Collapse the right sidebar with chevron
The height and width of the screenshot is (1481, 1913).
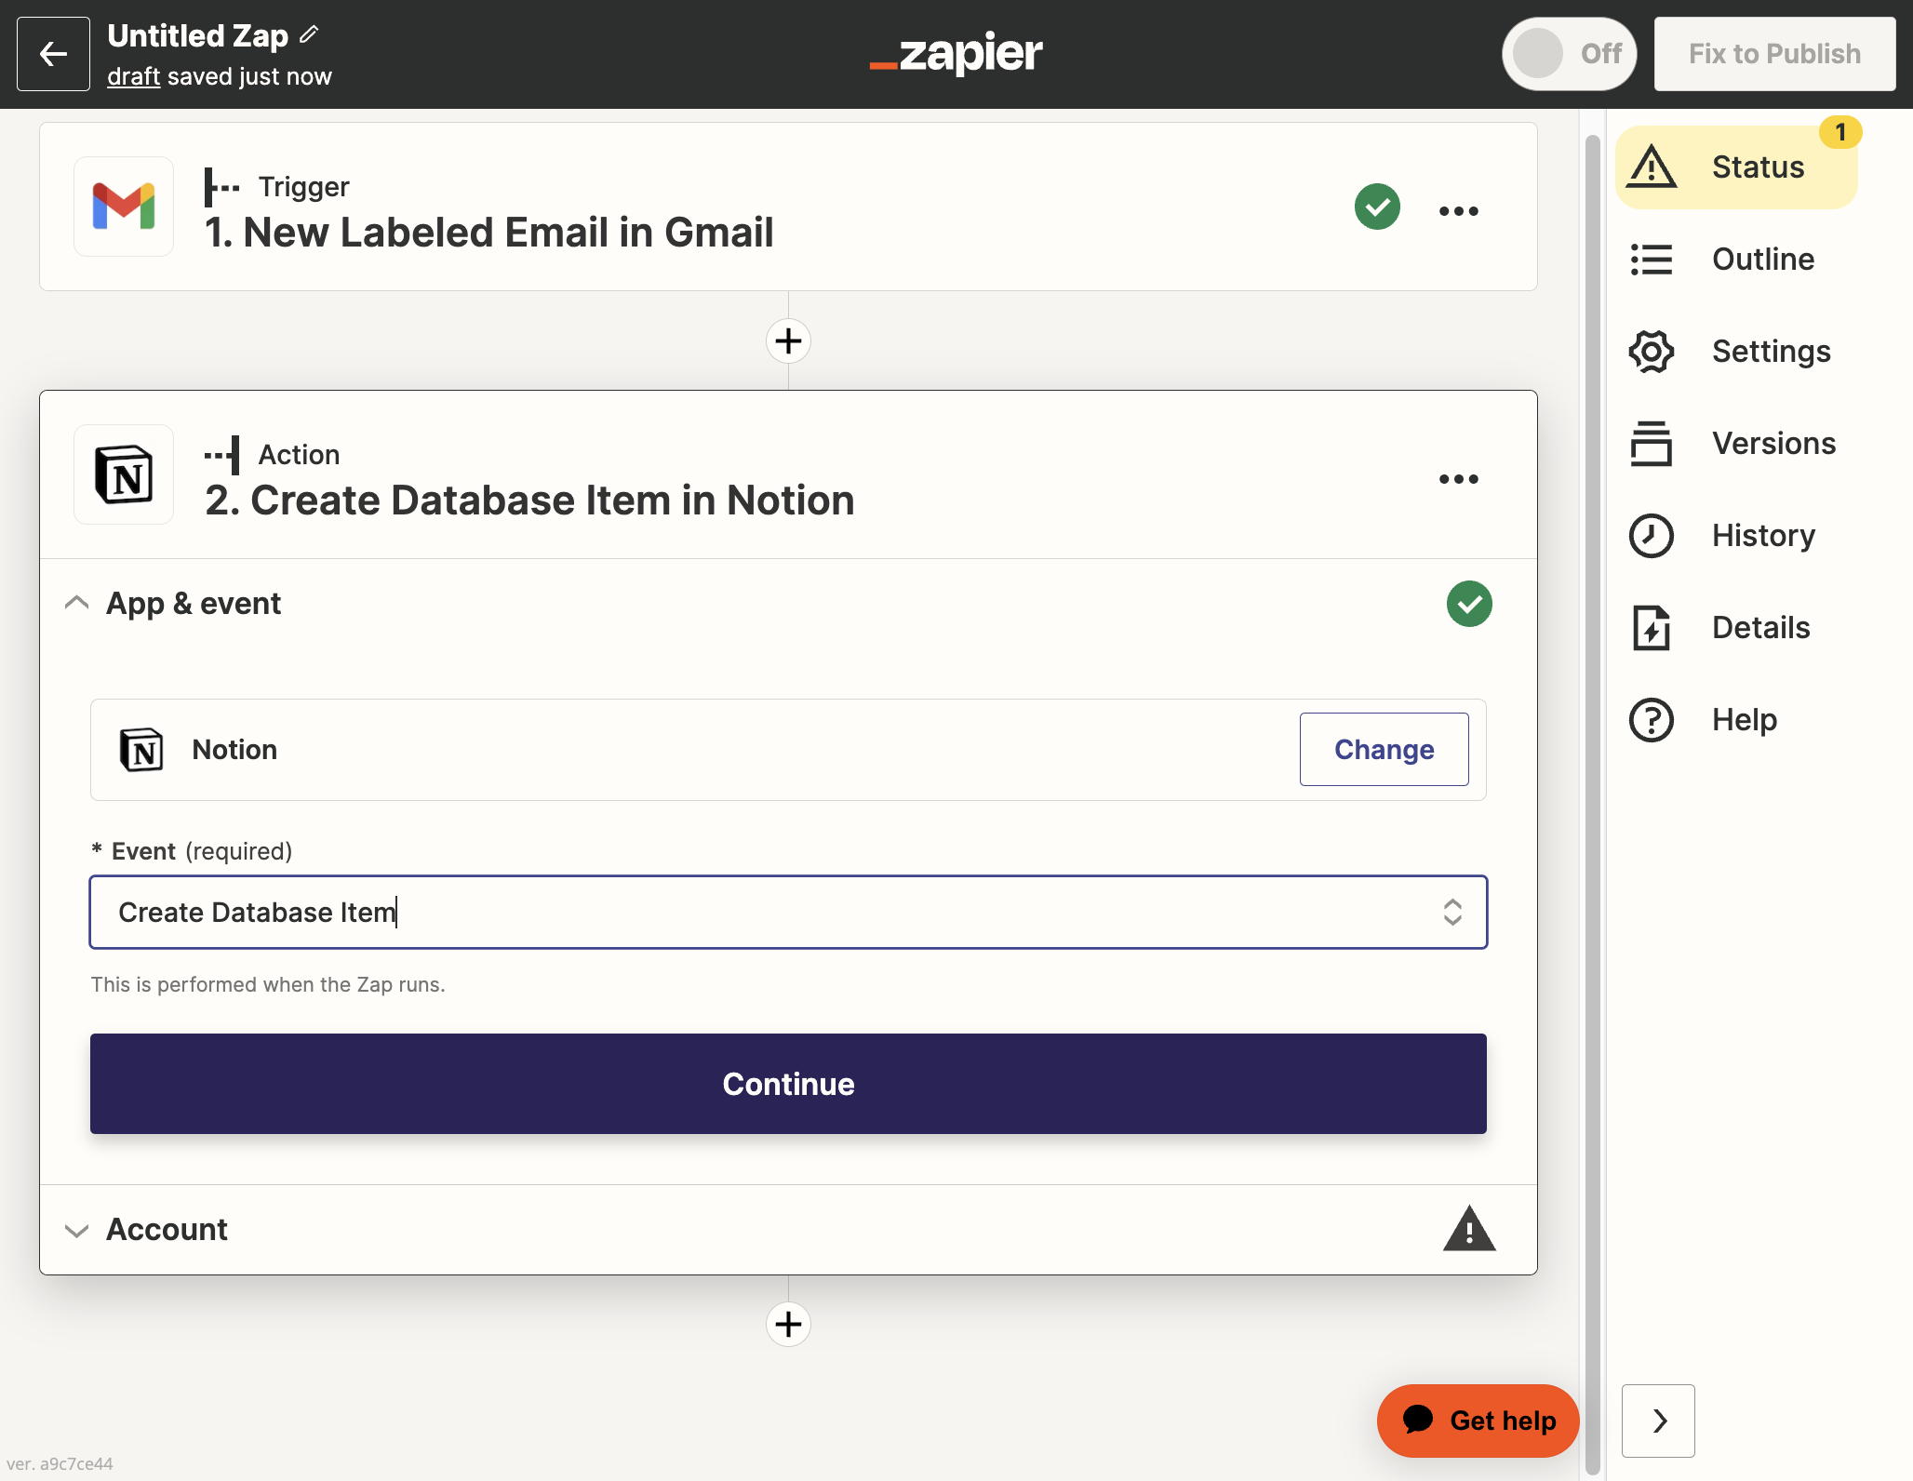tap(1658, 1421)
